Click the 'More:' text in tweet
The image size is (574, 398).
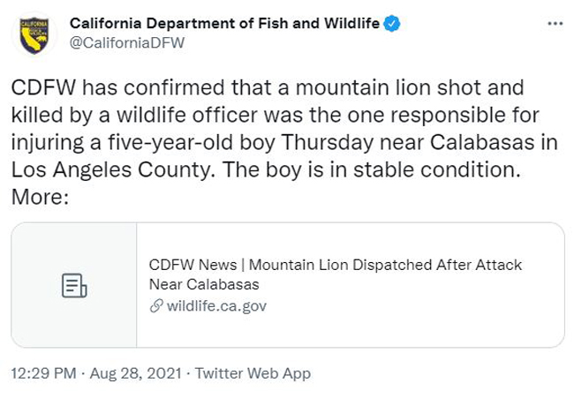click(x=40, y=197)
